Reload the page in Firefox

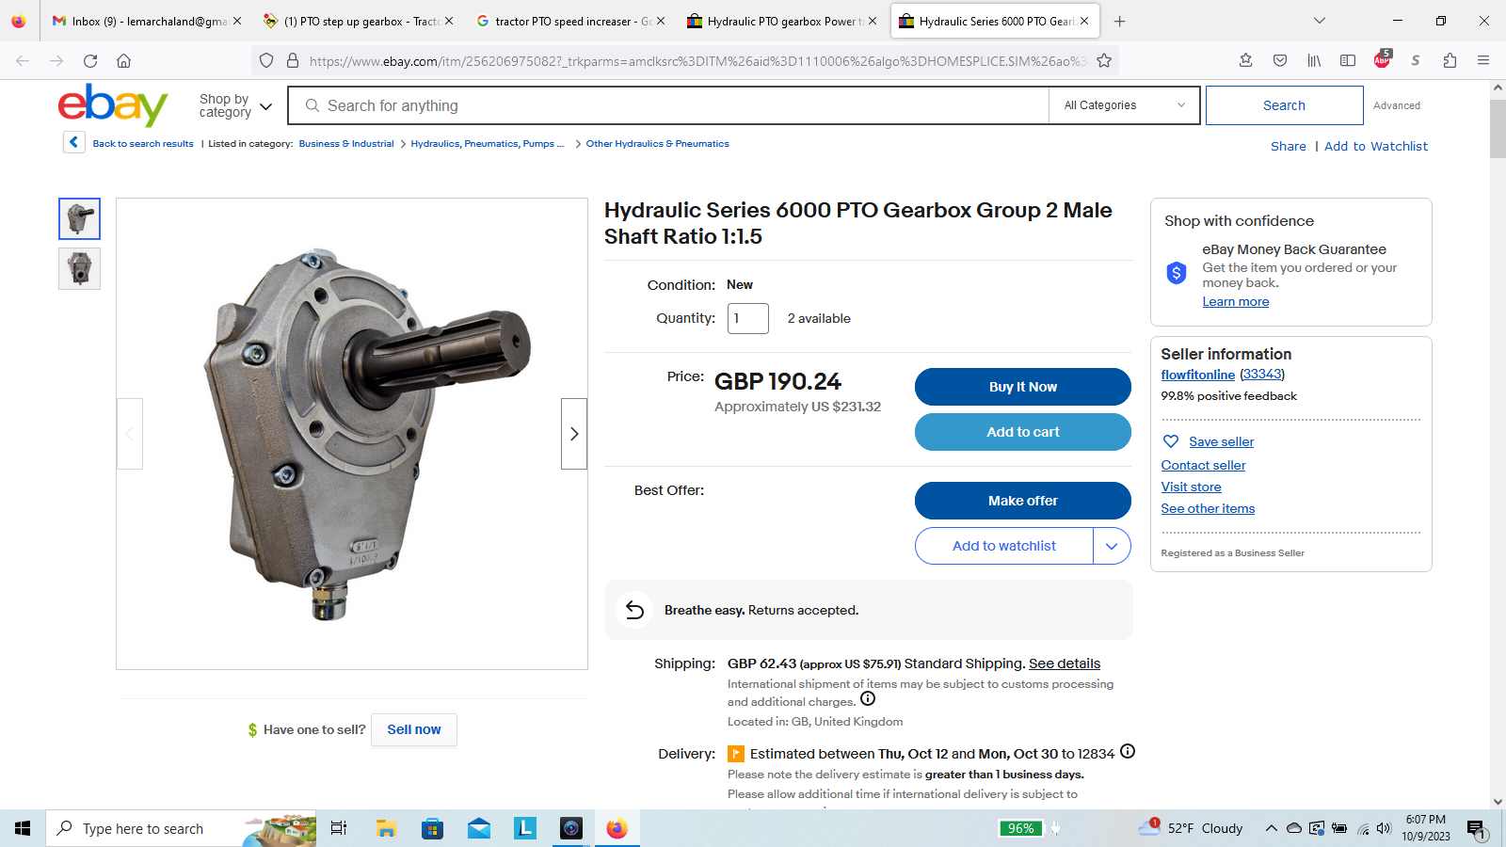[x=90, y=61]
